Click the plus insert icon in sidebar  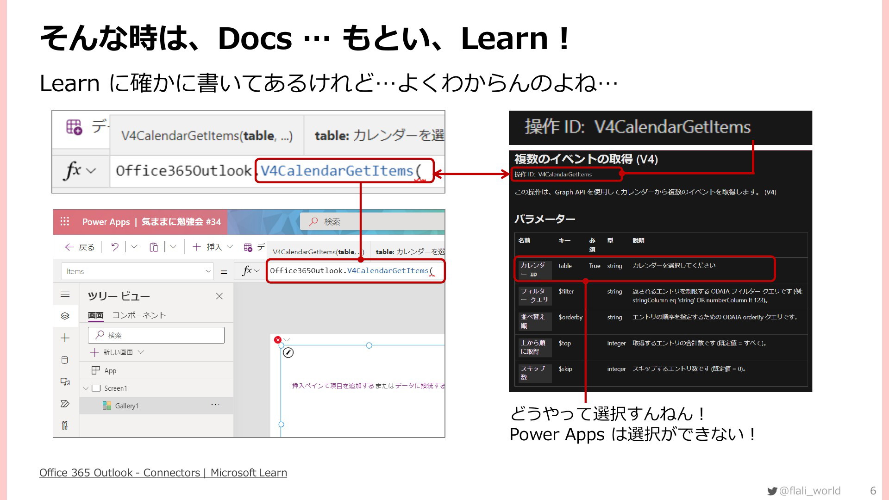pos(65,338)
